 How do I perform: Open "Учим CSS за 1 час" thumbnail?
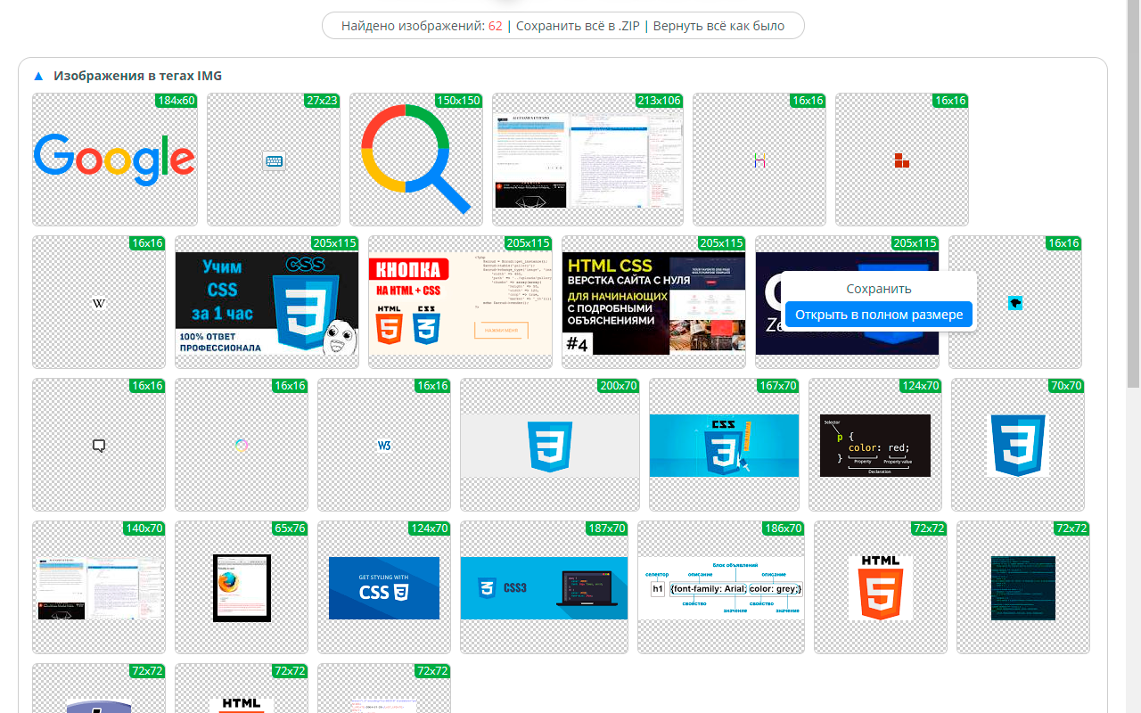267,303
